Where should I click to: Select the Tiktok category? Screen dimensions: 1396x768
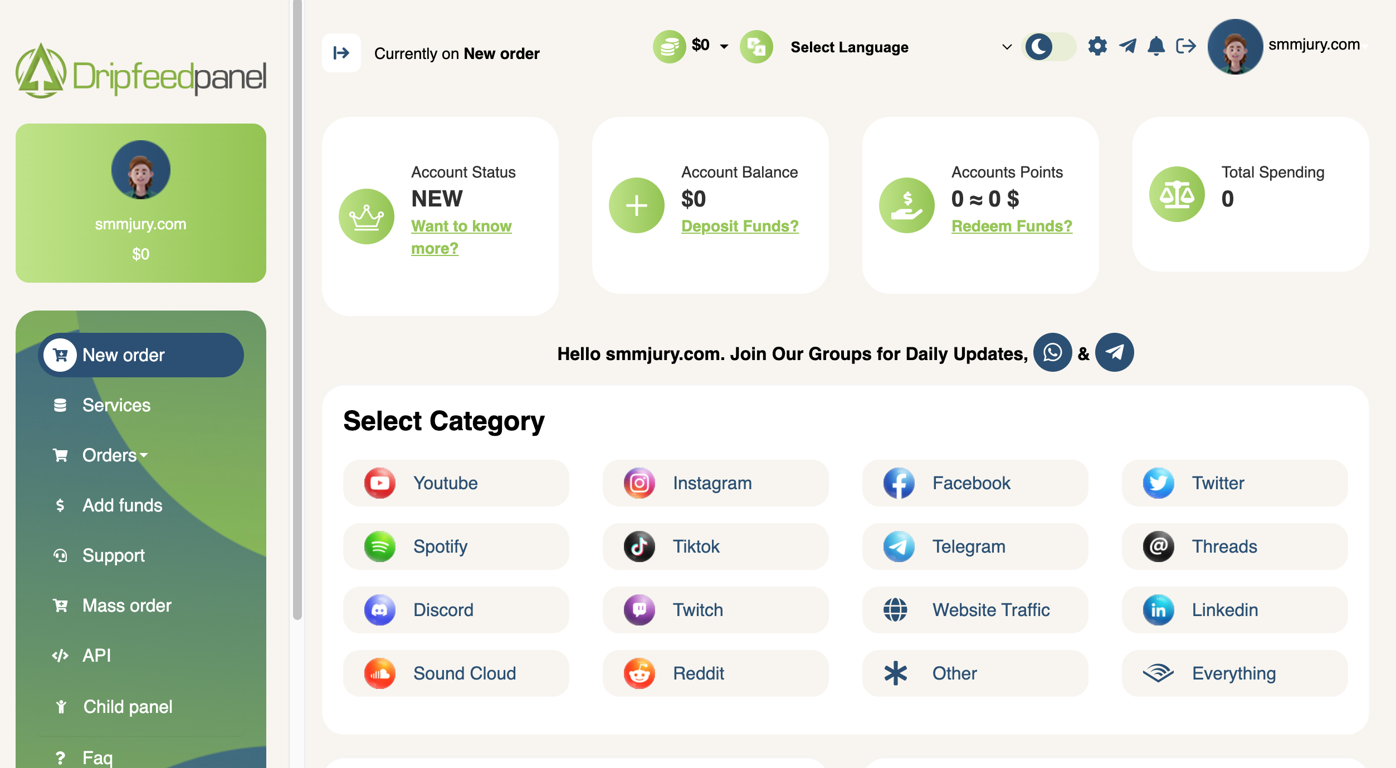[x=715, y=547]
